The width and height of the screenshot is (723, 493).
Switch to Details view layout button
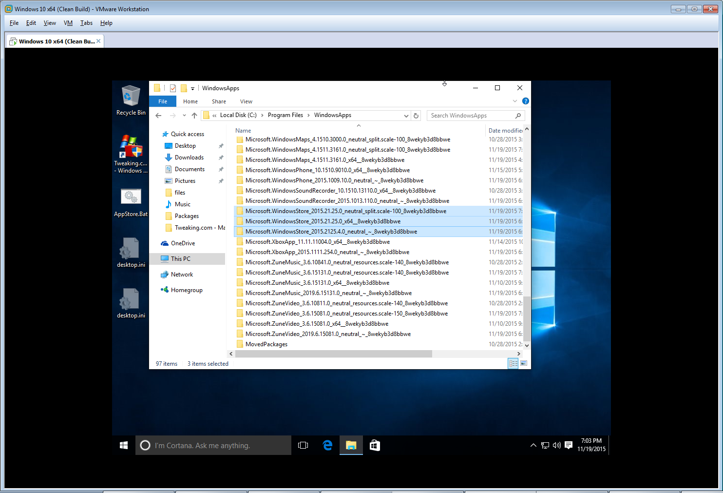[x=513, y=363]
